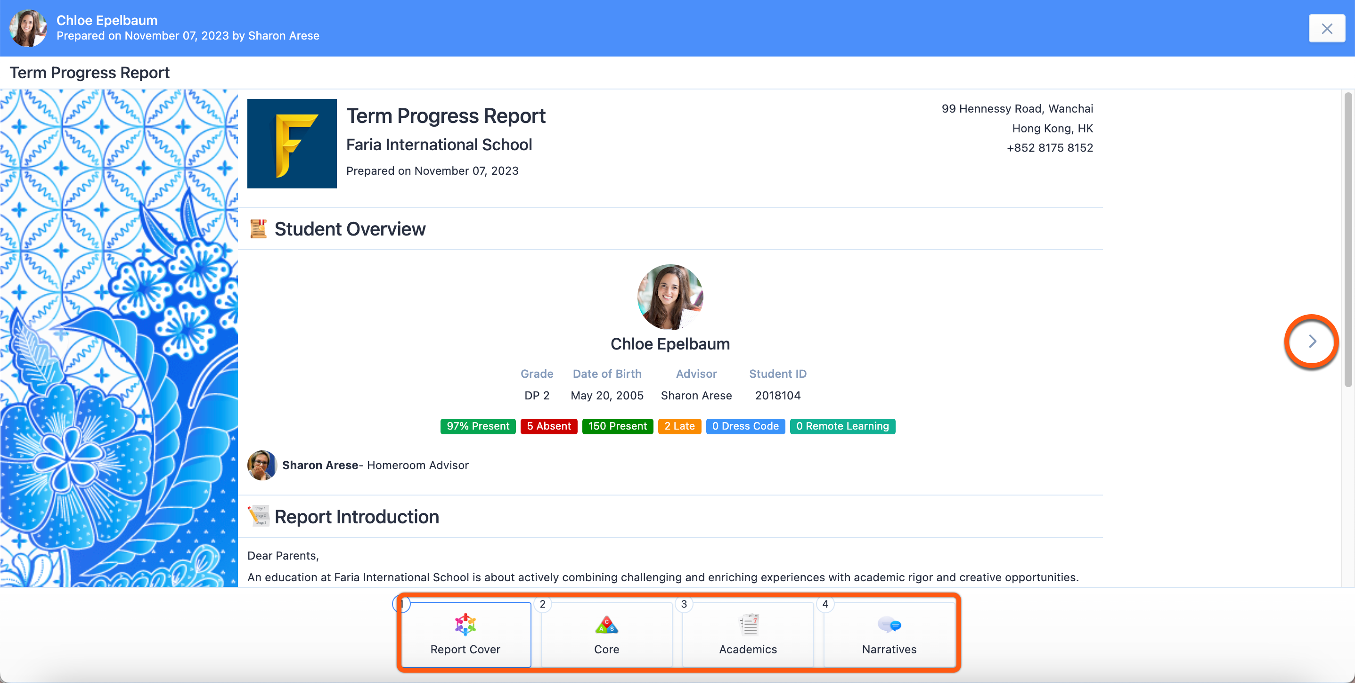Select the Narratives tab label
This screenshot has width=1355, height=683.
889,650
